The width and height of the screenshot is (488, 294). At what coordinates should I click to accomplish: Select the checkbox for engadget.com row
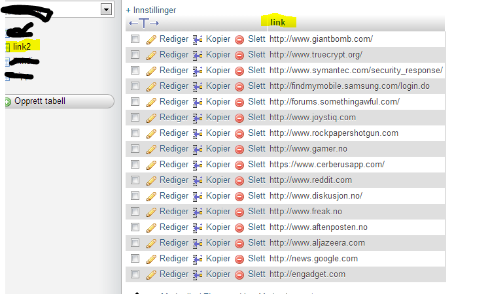point(135,274)
